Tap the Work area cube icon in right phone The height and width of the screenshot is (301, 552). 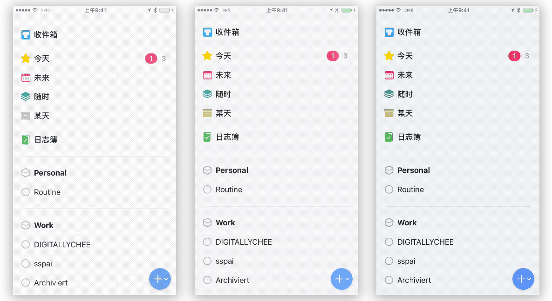(x=389, y=222)
